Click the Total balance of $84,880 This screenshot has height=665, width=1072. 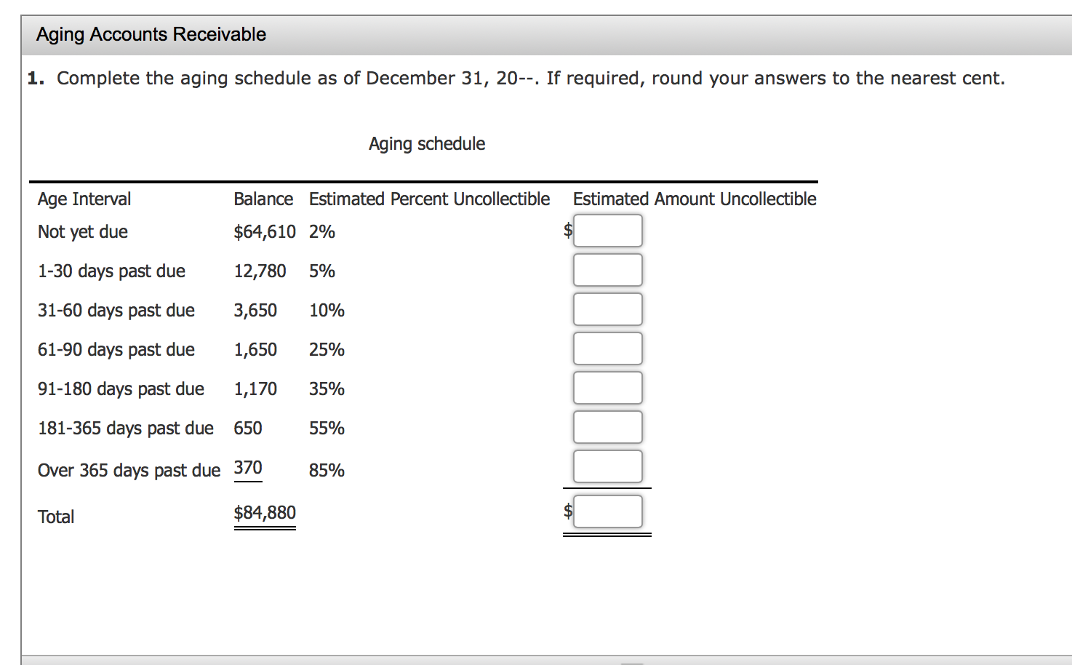[x=265, y=512]
